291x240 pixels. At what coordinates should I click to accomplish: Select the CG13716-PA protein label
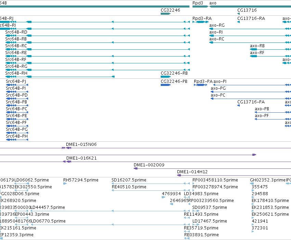(251, 102)
